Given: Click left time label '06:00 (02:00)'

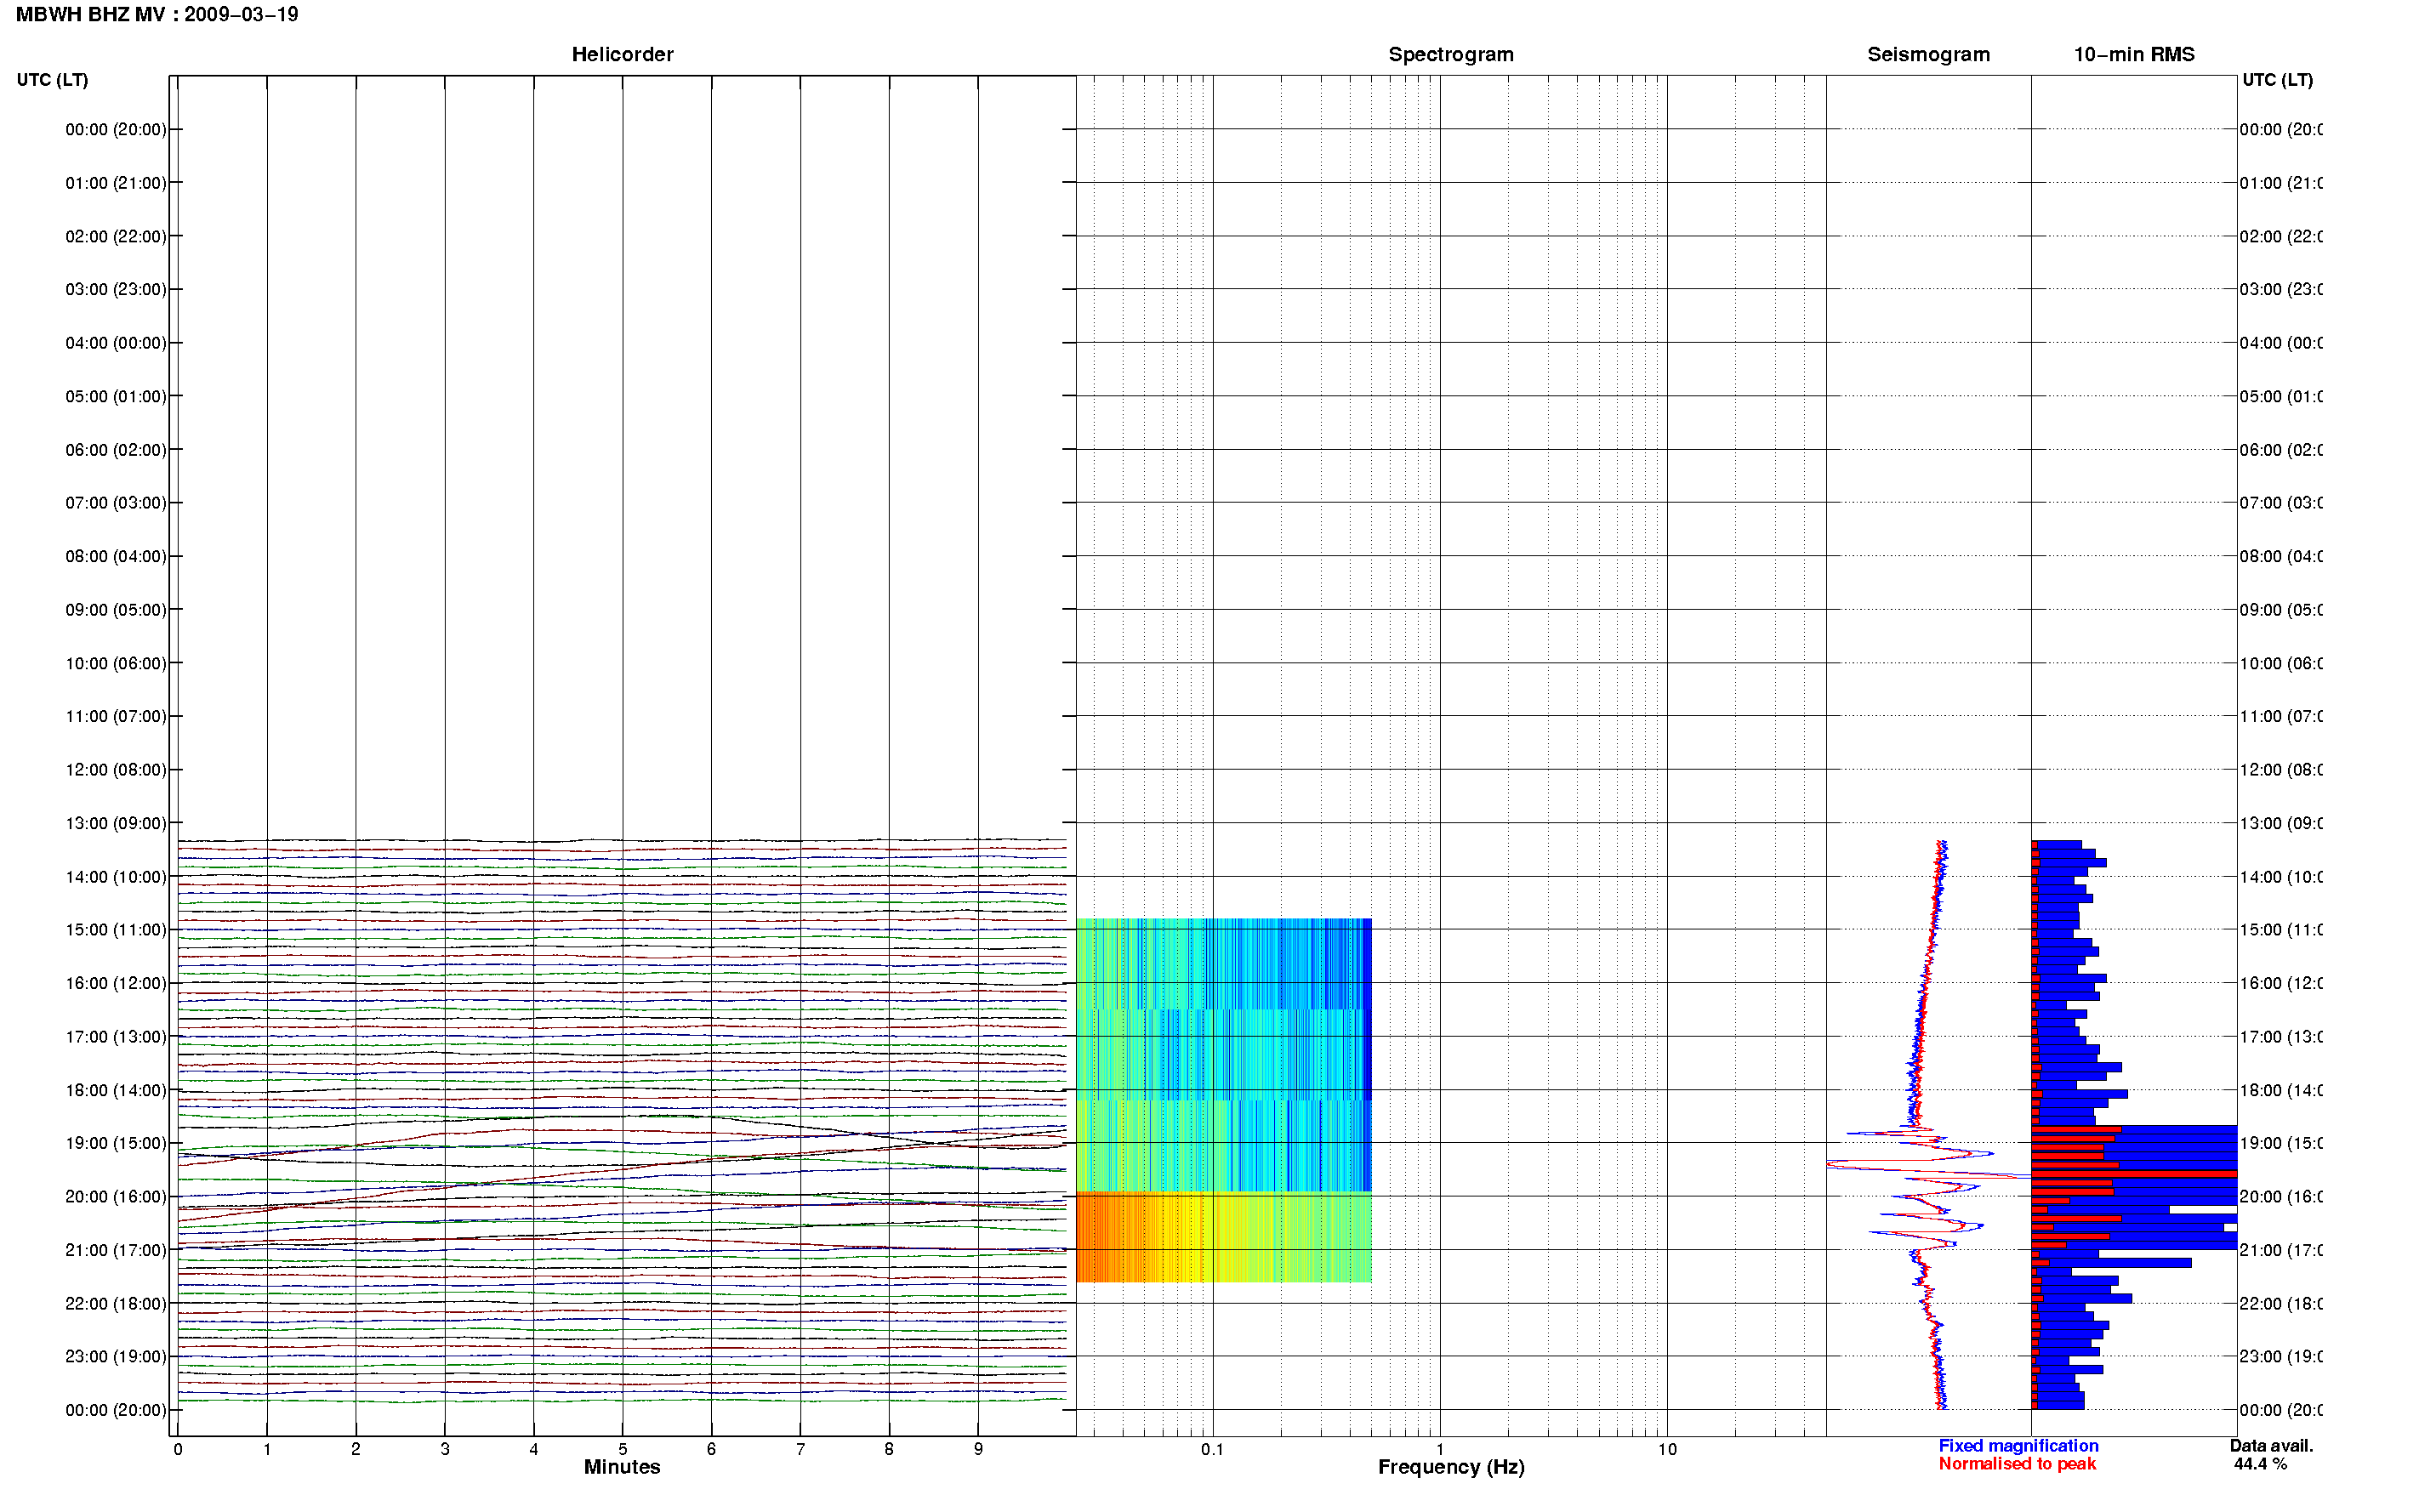Looking at the screenshot, I should 116,450.
